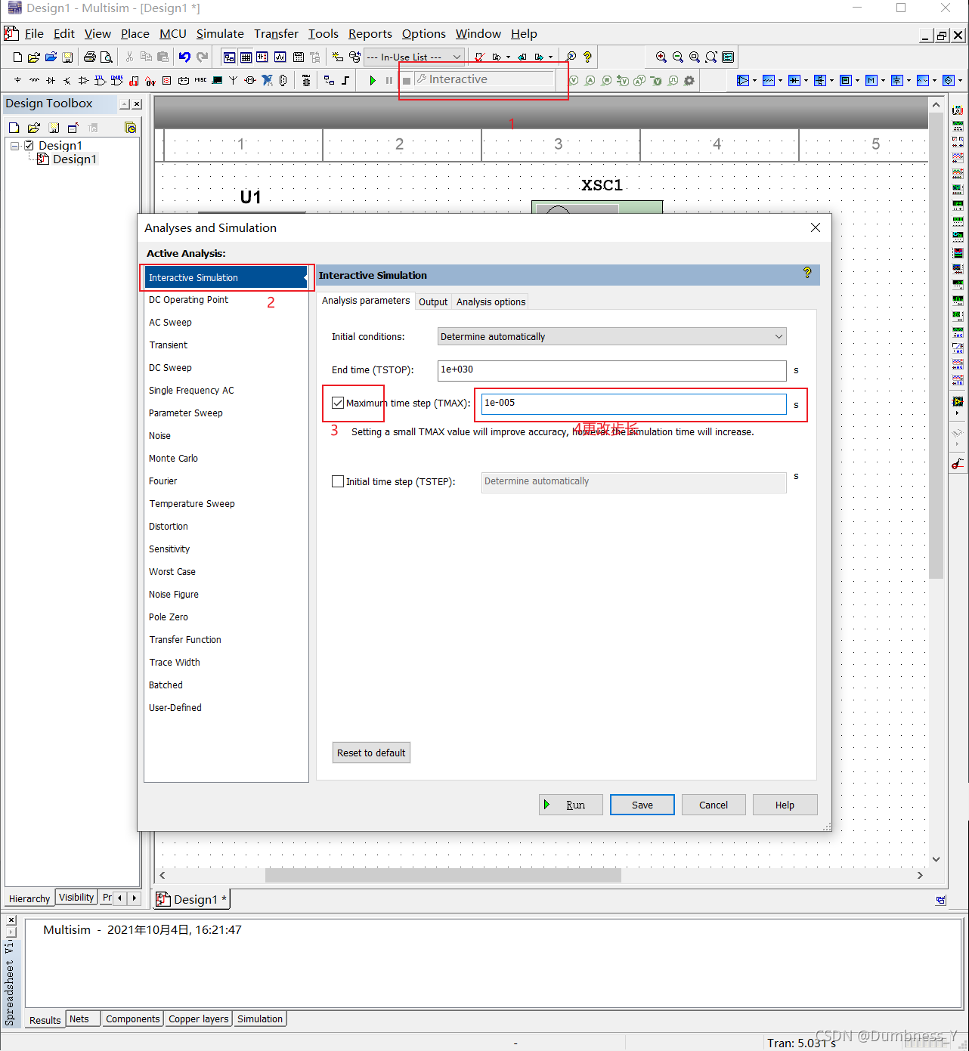Image resolution: width=969 pixels, height=1051 pixels.
Task: Click the Print toolbar icon
Action: pyautogui.click(x=90, y=57)
